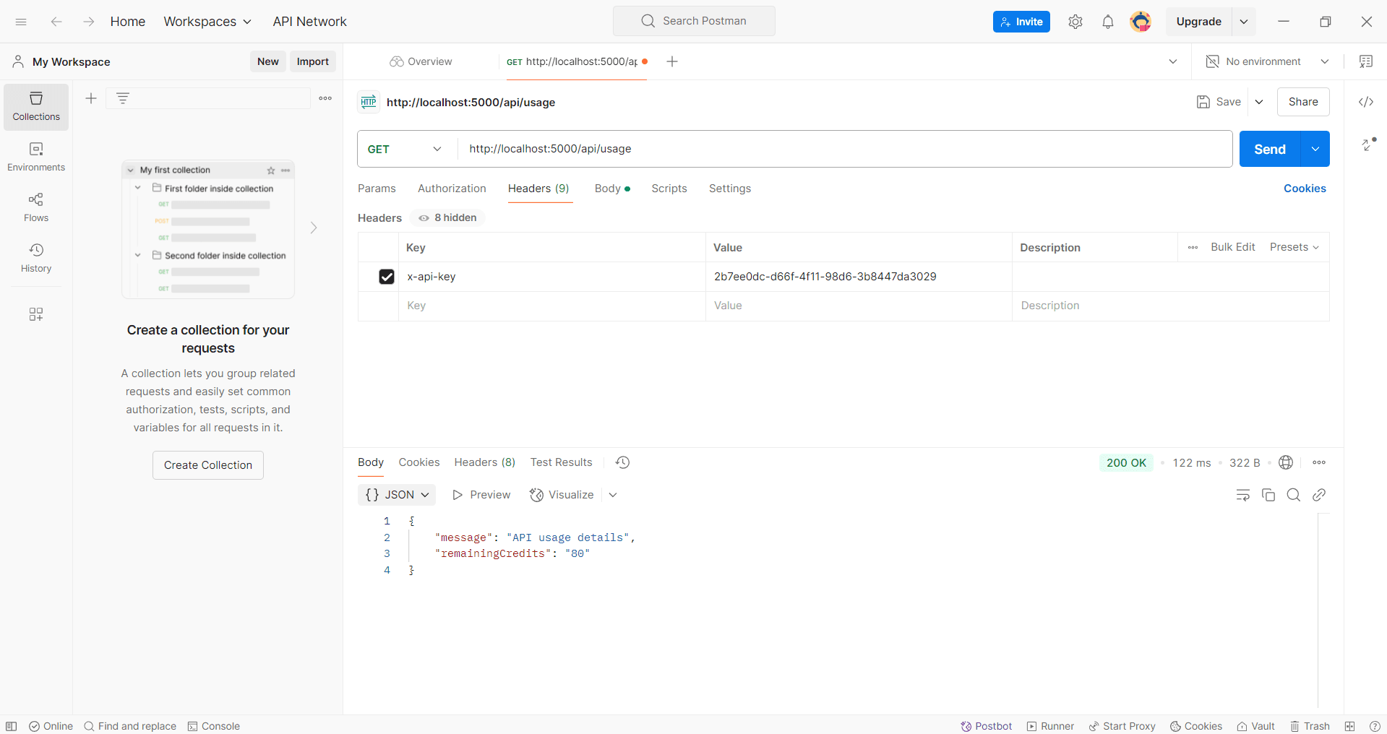Uncheck the x-api-key header row
The image size is (1387, 734).
[387, 277]
